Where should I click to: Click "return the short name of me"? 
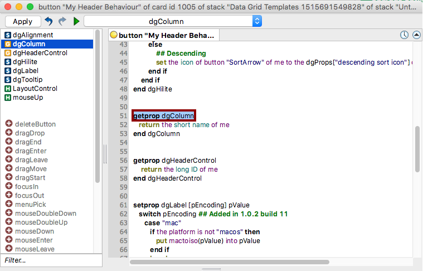[x=184, y=125]
